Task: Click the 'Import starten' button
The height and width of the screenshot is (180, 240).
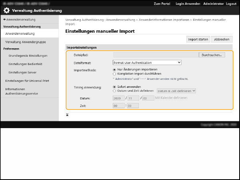Action: 198,40
